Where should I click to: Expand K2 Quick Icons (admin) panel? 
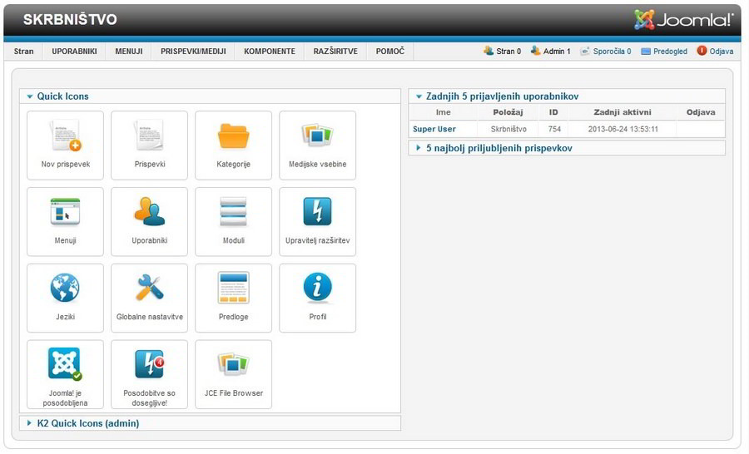point(87,423)
